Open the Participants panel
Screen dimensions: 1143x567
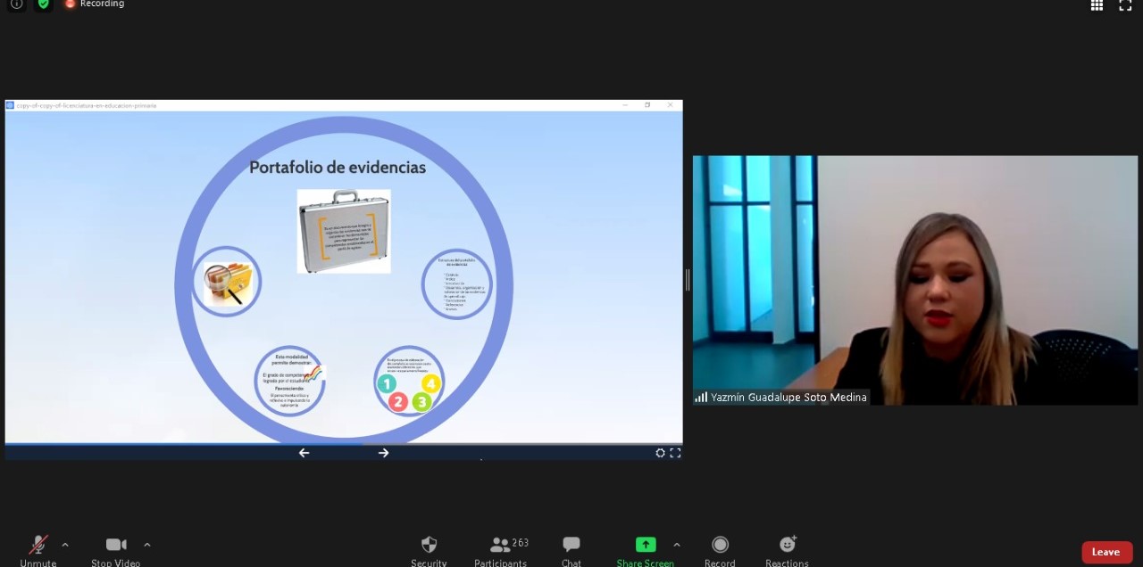click(x=501, y=545)
